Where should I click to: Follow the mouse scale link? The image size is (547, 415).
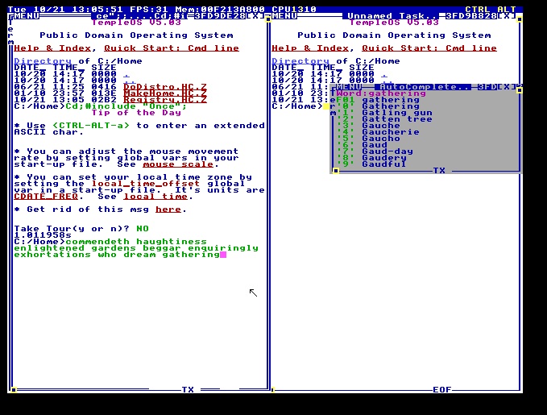tap(178, 164)
